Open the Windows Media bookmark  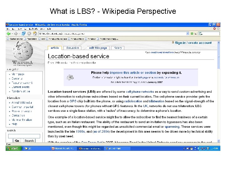(x=76, y=39)
